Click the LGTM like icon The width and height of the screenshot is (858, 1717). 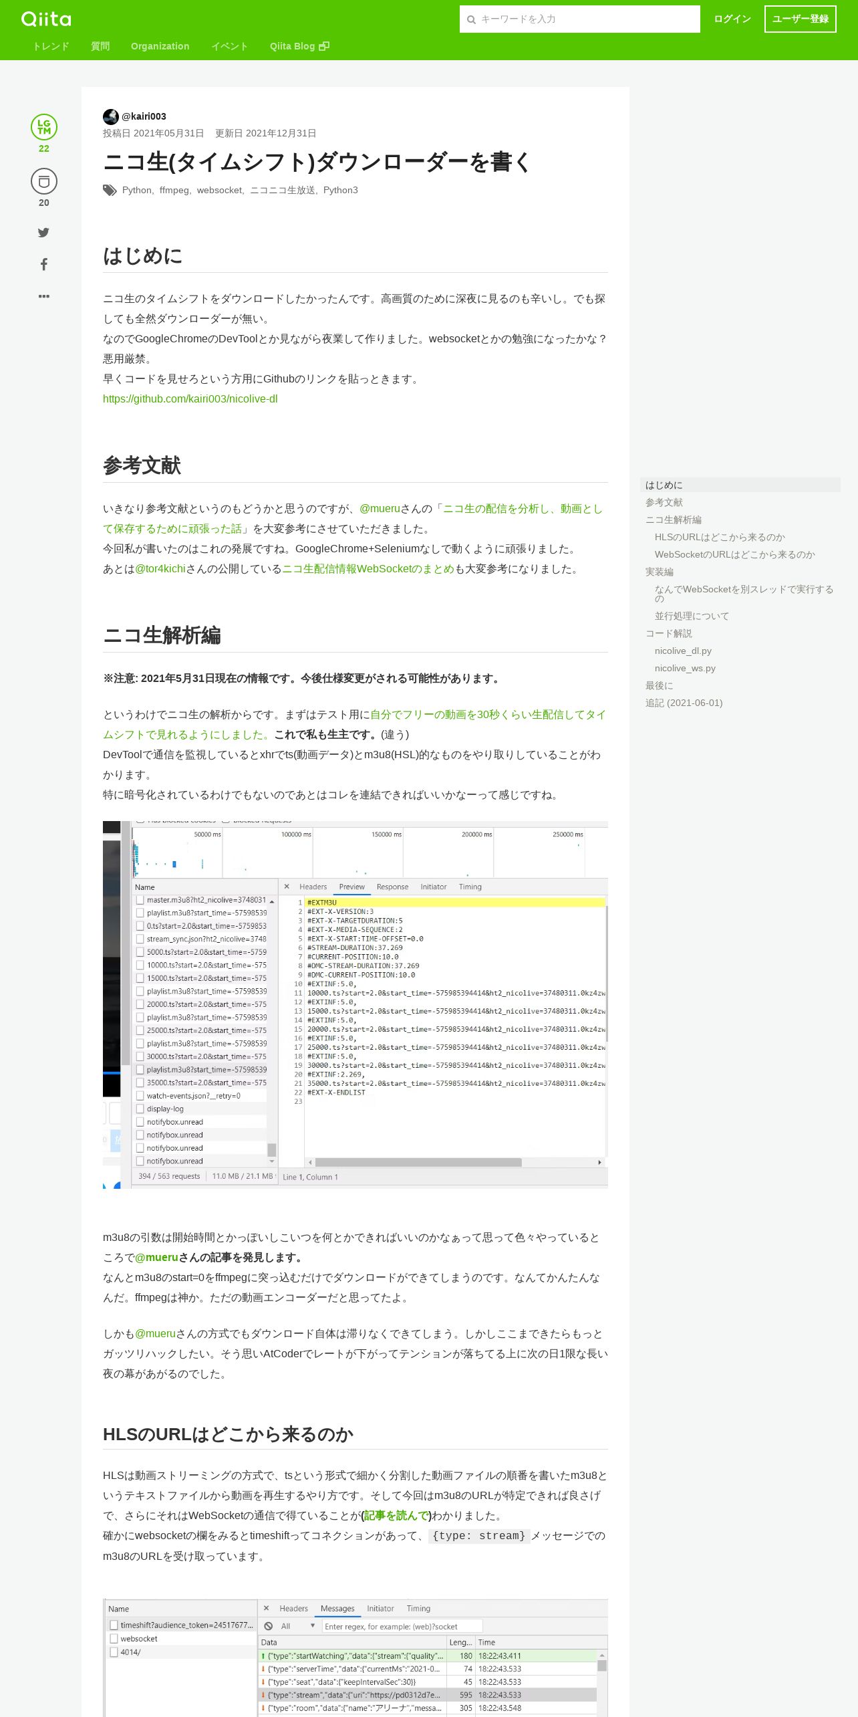point(44,127)
